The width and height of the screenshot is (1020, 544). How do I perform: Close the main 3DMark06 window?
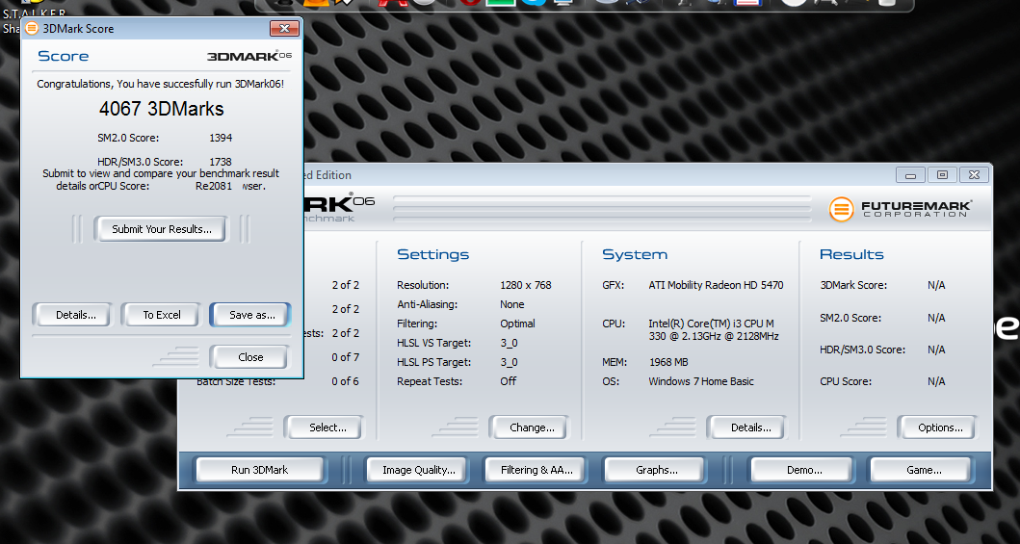pos(974,175)
